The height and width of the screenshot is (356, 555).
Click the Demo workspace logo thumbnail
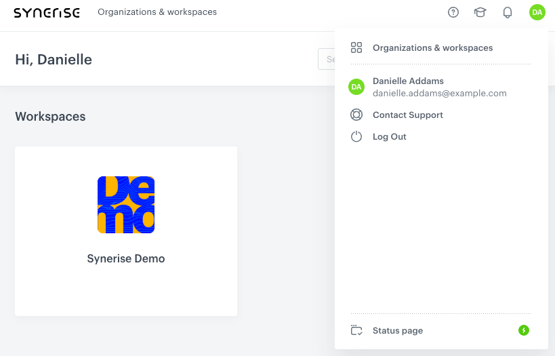(126, 205)
